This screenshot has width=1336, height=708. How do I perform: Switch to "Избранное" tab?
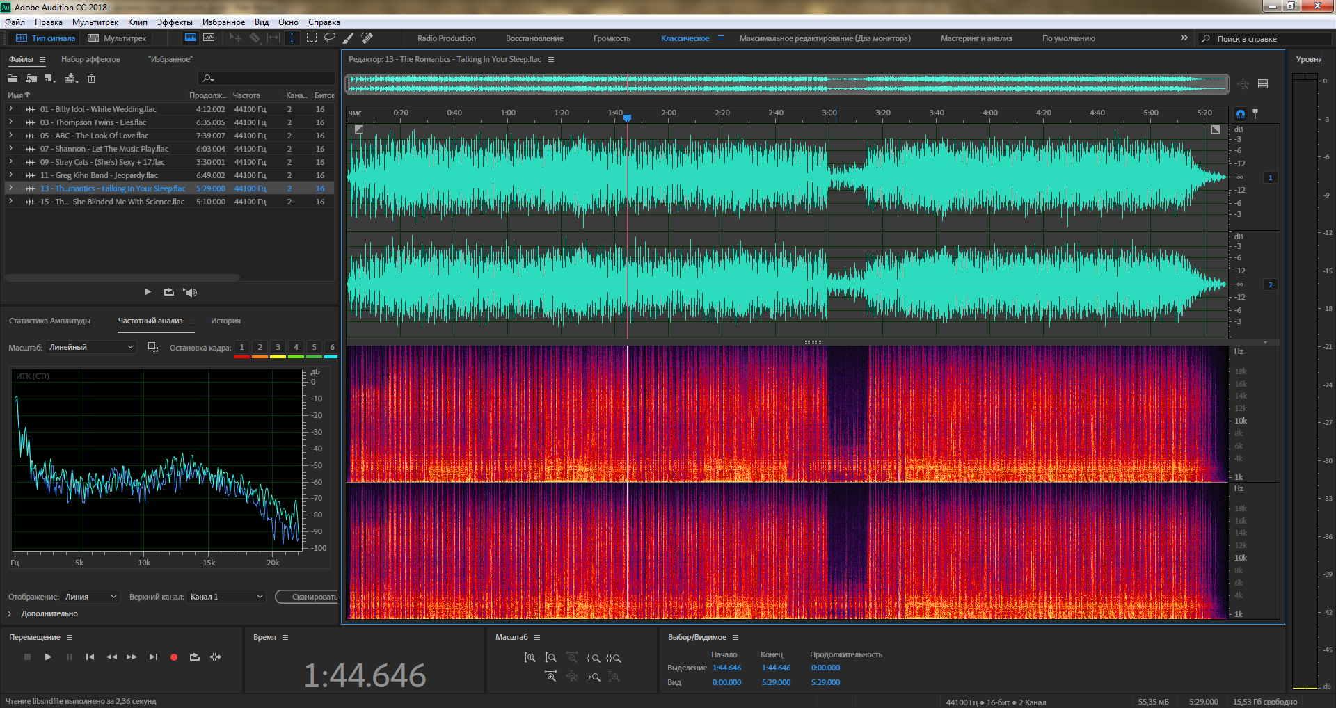point(170,60)
